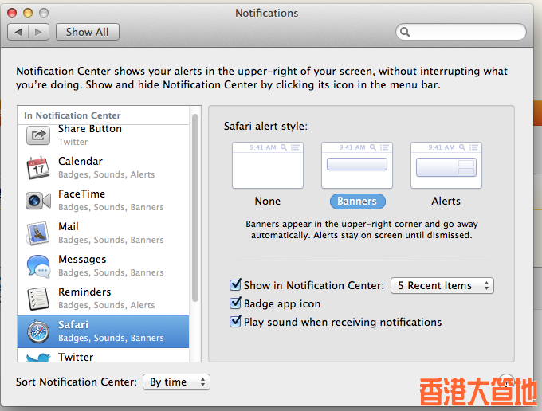Image resolution: width=542 pixels, height=411 pixels.
Task: Select Reminders in the list
Action: coord(103,299)
